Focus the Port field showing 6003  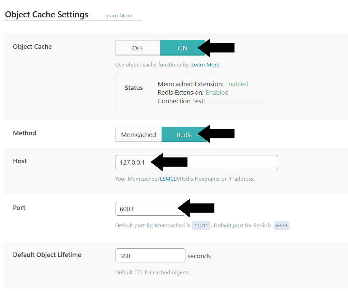[x=150, y=209]
